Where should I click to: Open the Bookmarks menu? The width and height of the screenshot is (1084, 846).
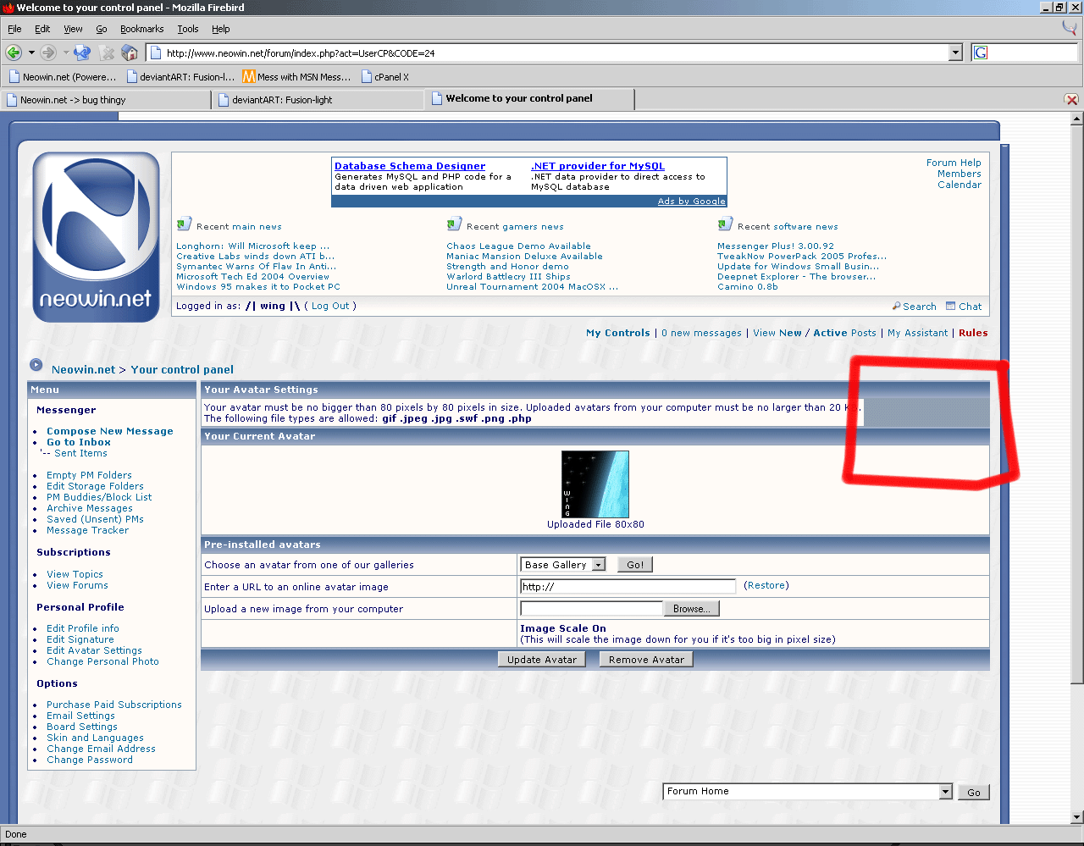coord(141,29)
